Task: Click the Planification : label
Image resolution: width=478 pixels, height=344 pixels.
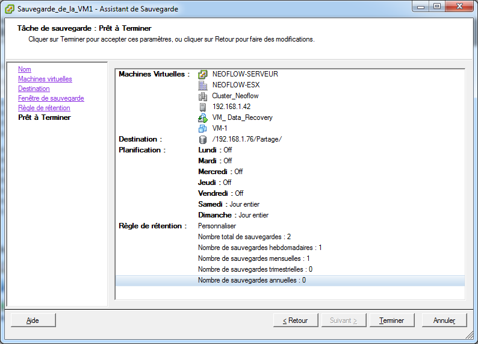Action: 142,150
